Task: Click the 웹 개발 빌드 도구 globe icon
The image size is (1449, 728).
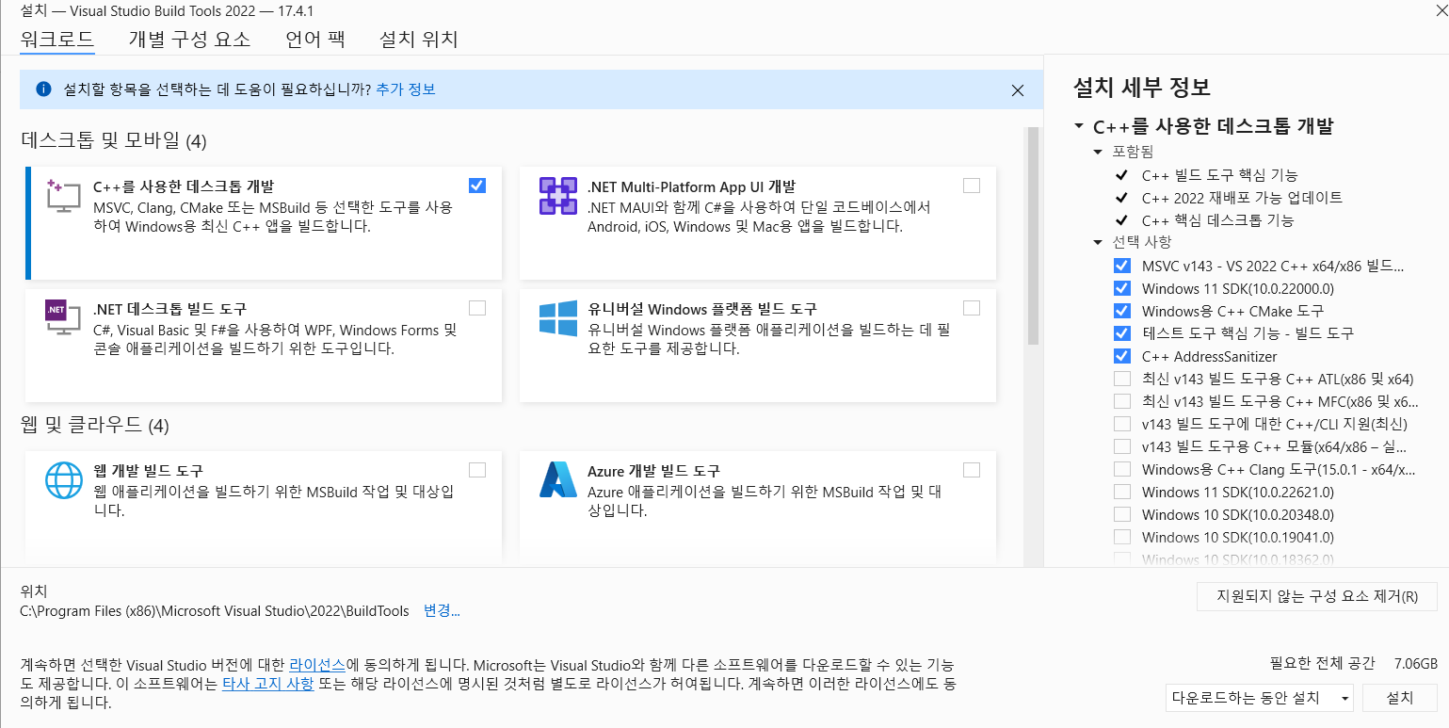Action: 64,480
